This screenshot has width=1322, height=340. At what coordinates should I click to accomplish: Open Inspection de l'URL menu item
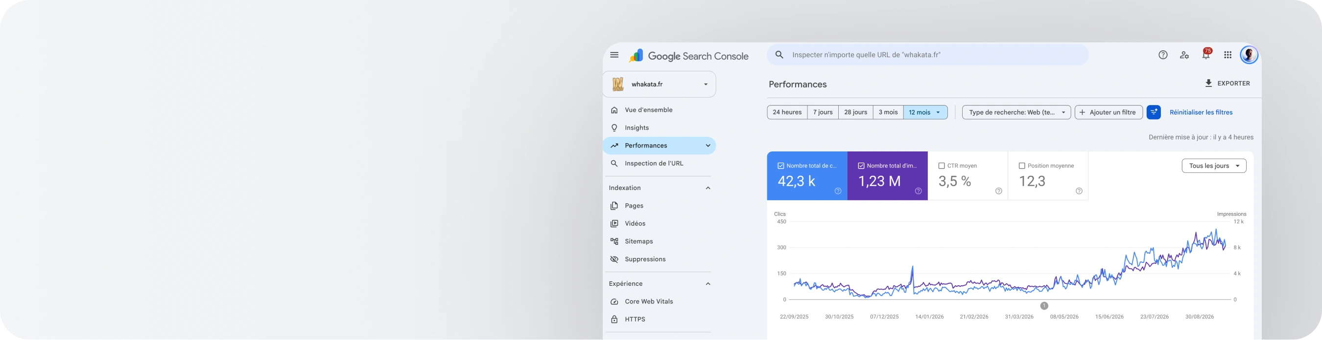[660, 163]
